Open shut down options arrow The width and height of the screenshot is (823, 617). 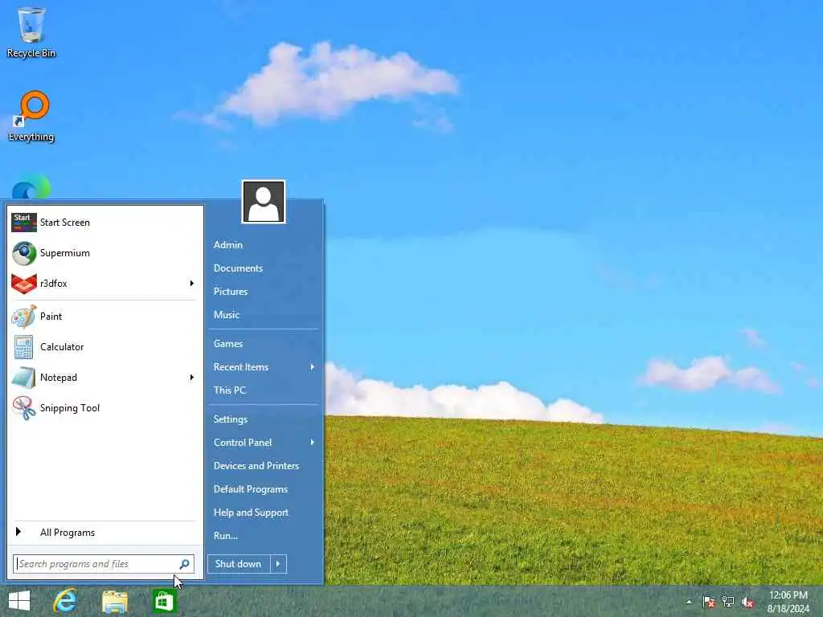tap(278, 564)
